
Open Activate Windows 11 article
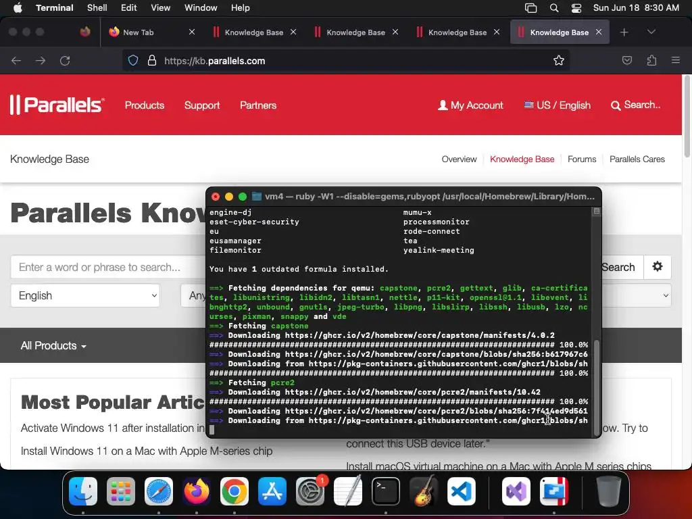[x=113, y=428]
